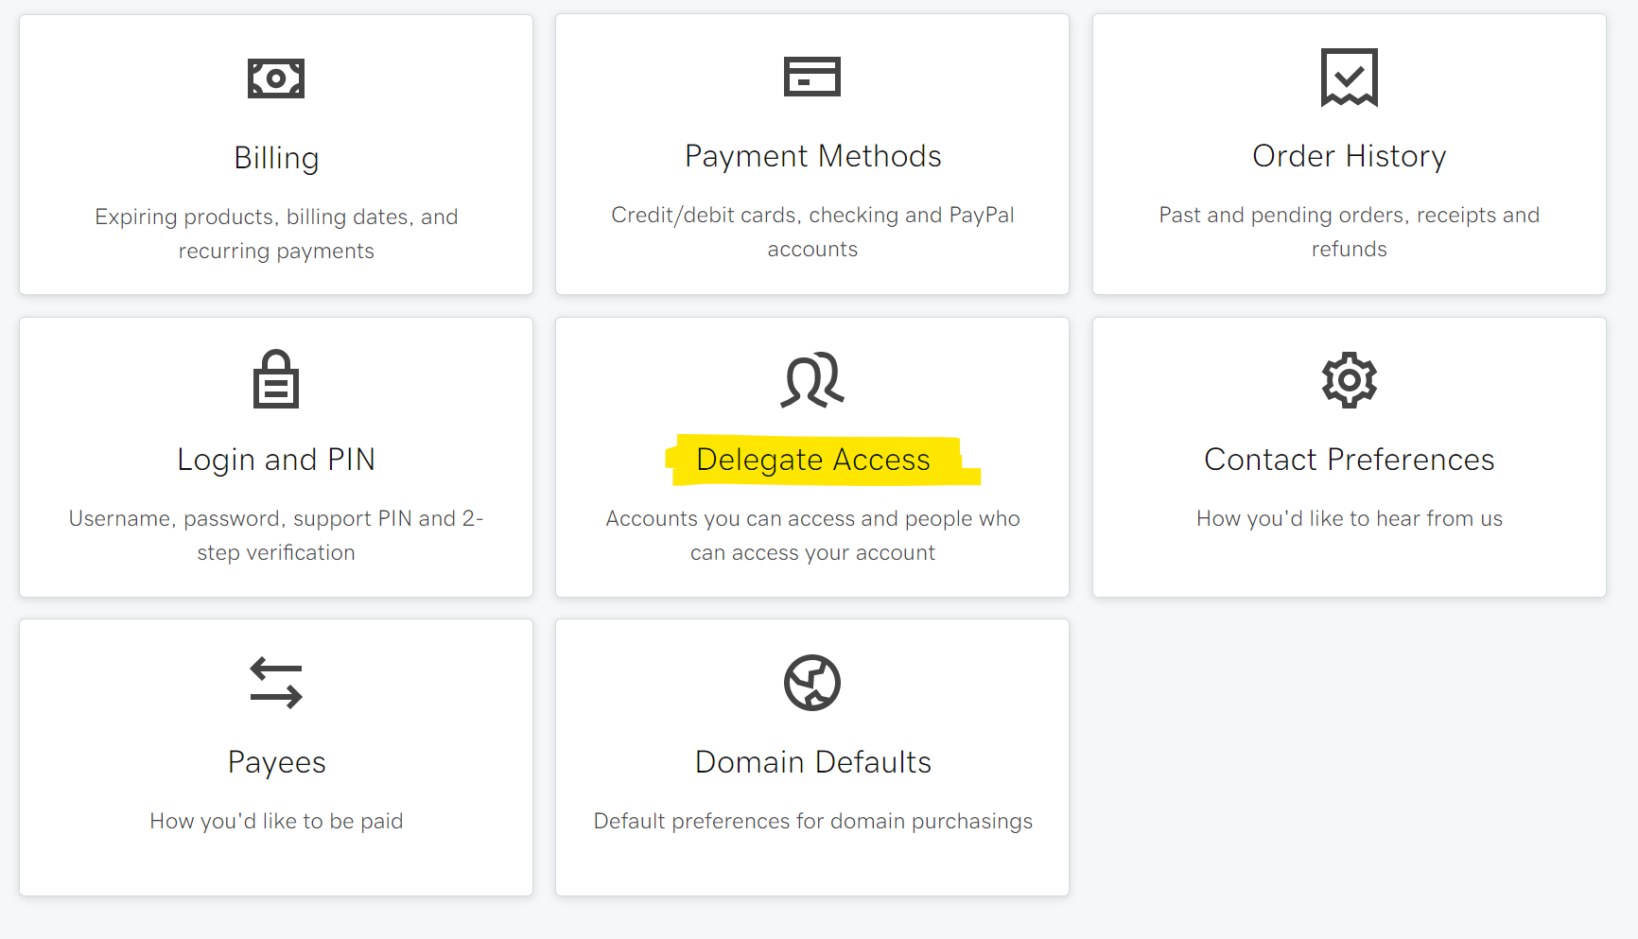Click 'Default preferences for domain purchasings' text
The image size is (1638, 939).
[812, 821]
